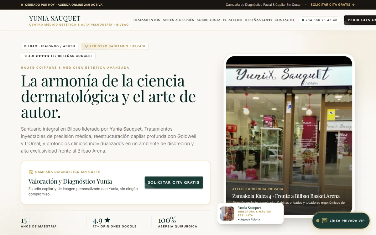The image size is (376, 235).
Task: Click Centro Médico Estético subtitle under logo
Action: [79, 25]
